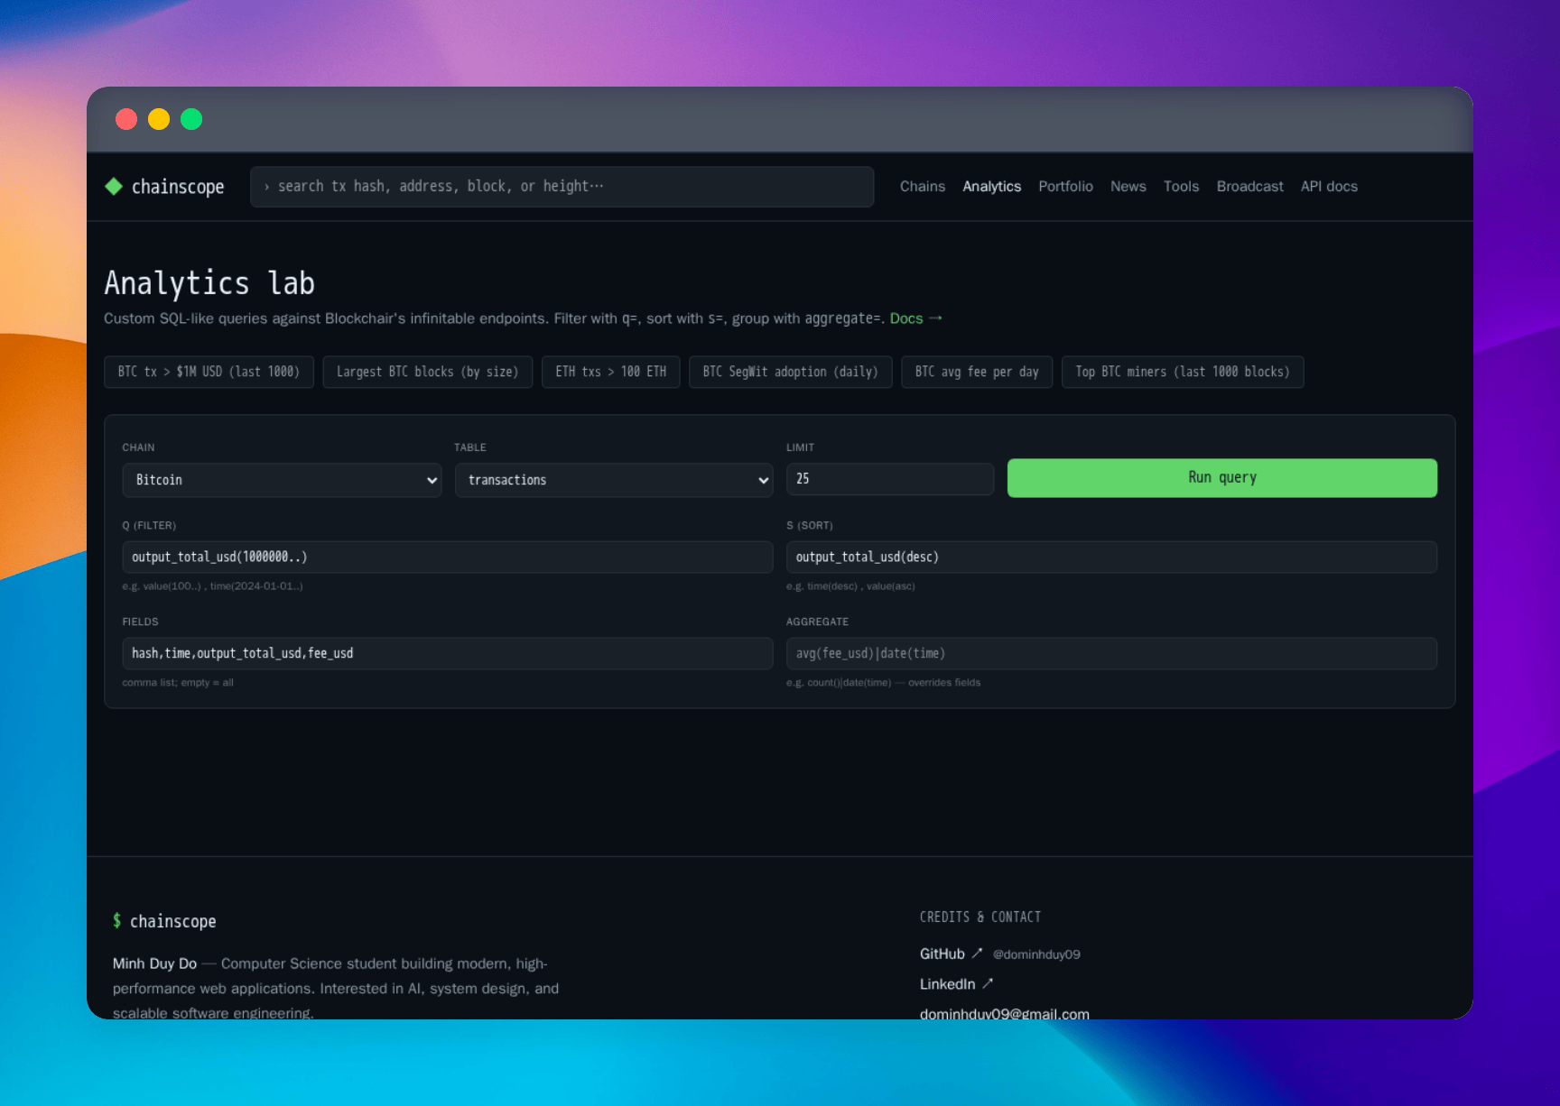
Task: Load the BTC tx > $1M USD preset
Action: tap(209, 372)
